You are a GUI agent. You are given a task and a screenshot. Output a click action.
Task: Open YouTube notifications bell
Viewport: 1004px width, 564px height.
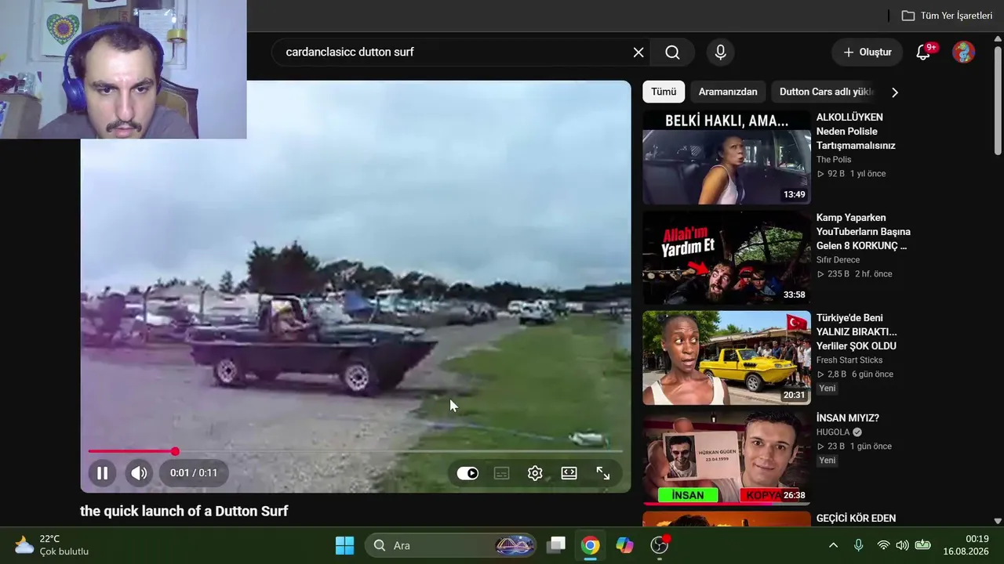pos(924,52)
